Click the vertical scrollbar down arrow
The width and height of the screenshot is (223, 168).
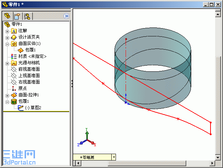(x=218, y=158)
